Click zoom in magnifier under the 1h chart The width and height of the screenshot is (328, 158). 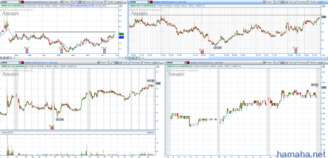click(133, 58)
